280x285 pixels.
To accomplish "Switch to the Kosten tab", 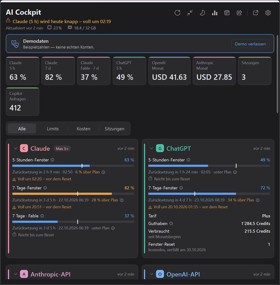I will point(84,129).
